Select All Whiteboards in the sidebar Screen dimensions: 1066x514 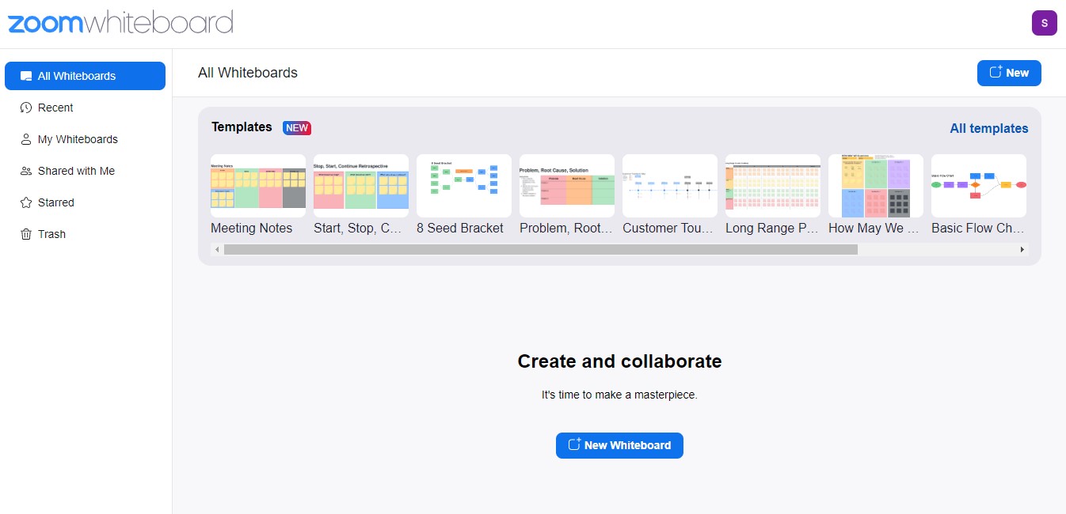[77, 76]
